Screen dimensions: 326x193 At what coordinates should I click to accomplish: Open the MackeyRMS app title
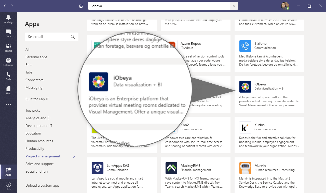pyautogui.click(x=191, y=166)
